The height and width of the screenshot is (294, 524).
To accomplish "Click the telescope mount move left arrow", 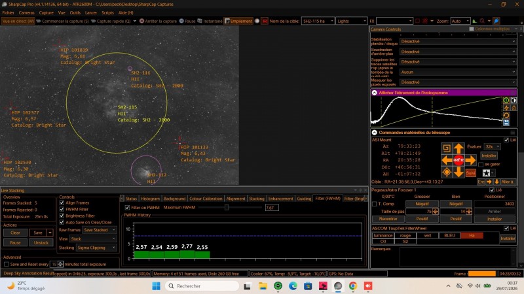I will (x=447, y=160).
